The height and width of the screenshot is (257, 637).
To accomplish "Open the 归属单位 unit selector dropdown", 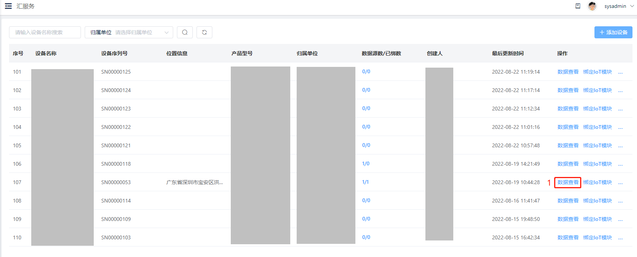I will [x=129, y=32].
